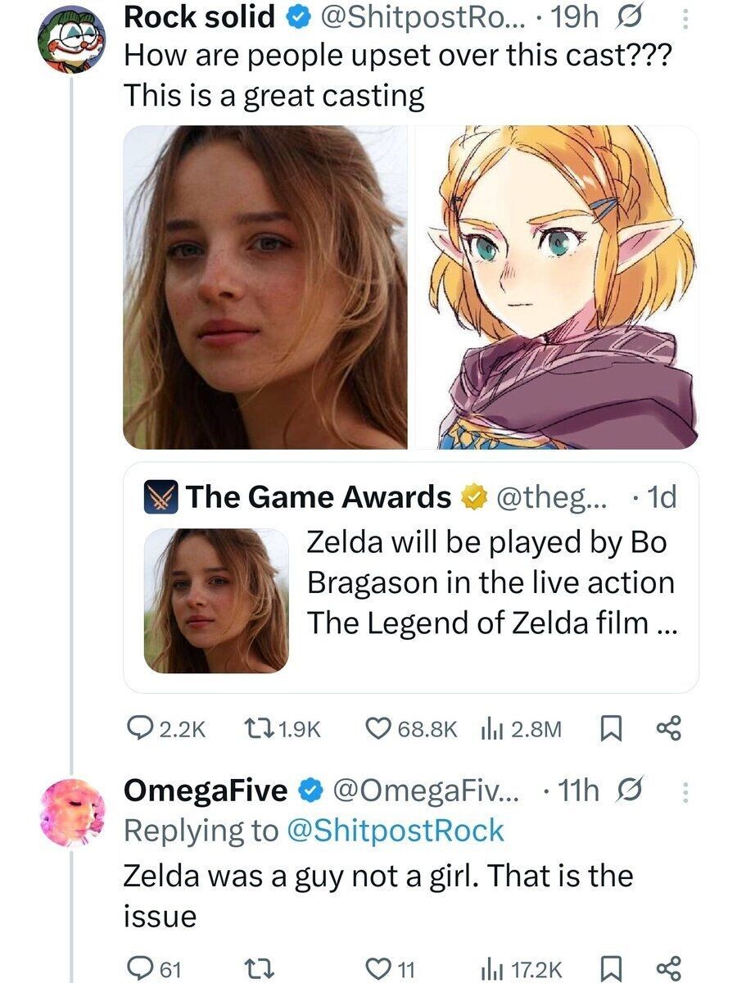Like OmegaFive's reply with 11 likes
The height and width of the screenshot is (983, 737).
[378, 969]
